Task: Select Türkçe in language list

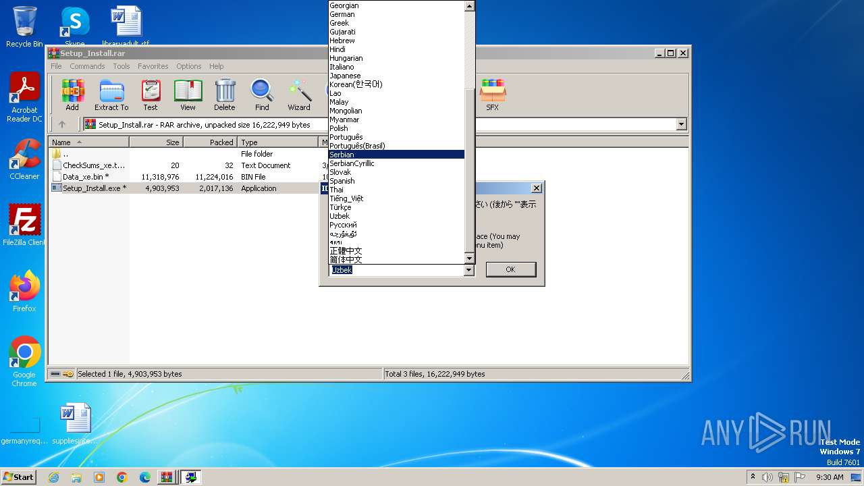Action: pos(397,207)
